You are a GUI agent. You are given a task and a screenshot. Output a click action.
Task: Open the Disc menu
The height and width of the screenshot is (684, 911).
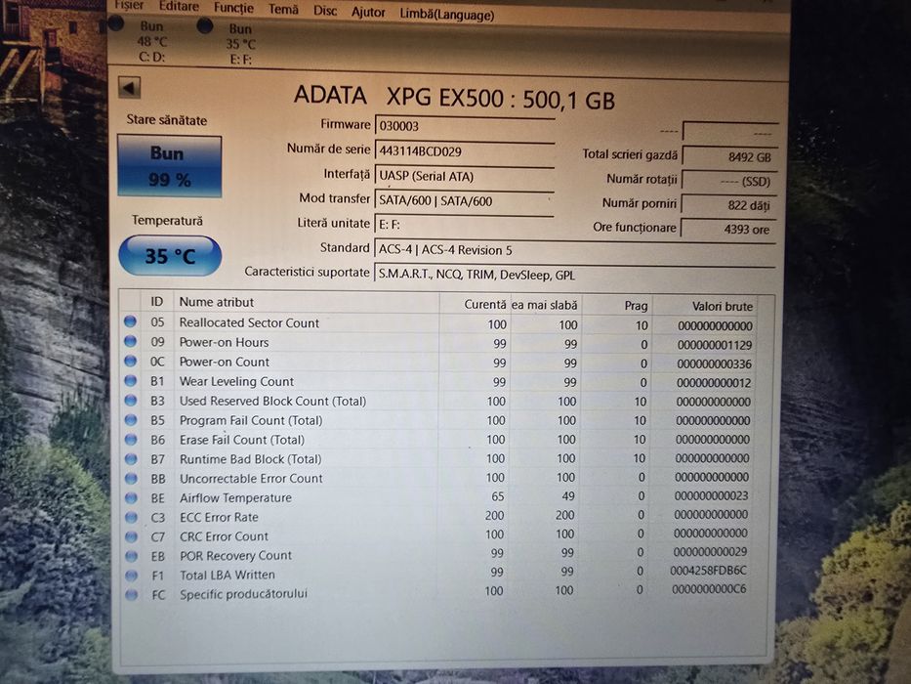pos(325,11)
